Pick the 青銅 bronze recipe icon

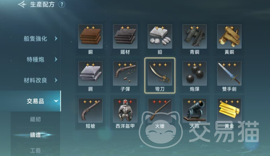[194, 36]
